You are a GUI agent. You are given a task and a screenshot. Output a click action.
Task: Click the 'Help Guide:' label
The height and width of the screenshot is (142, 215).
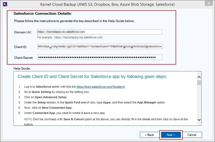click(22, 69)
